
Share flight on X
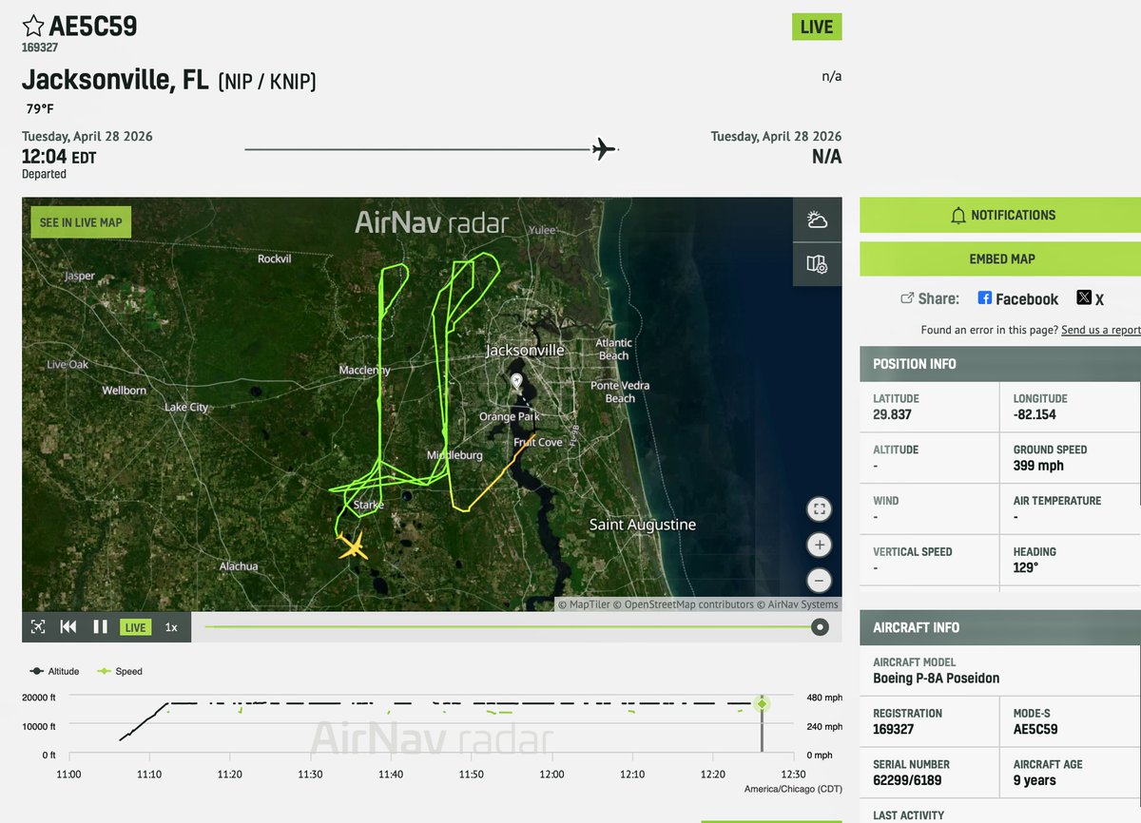tap(1091, 298)
